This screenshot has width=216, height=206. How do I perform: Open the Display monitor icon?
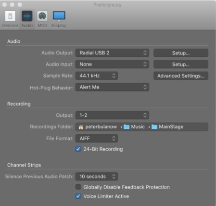pos(59,16)
